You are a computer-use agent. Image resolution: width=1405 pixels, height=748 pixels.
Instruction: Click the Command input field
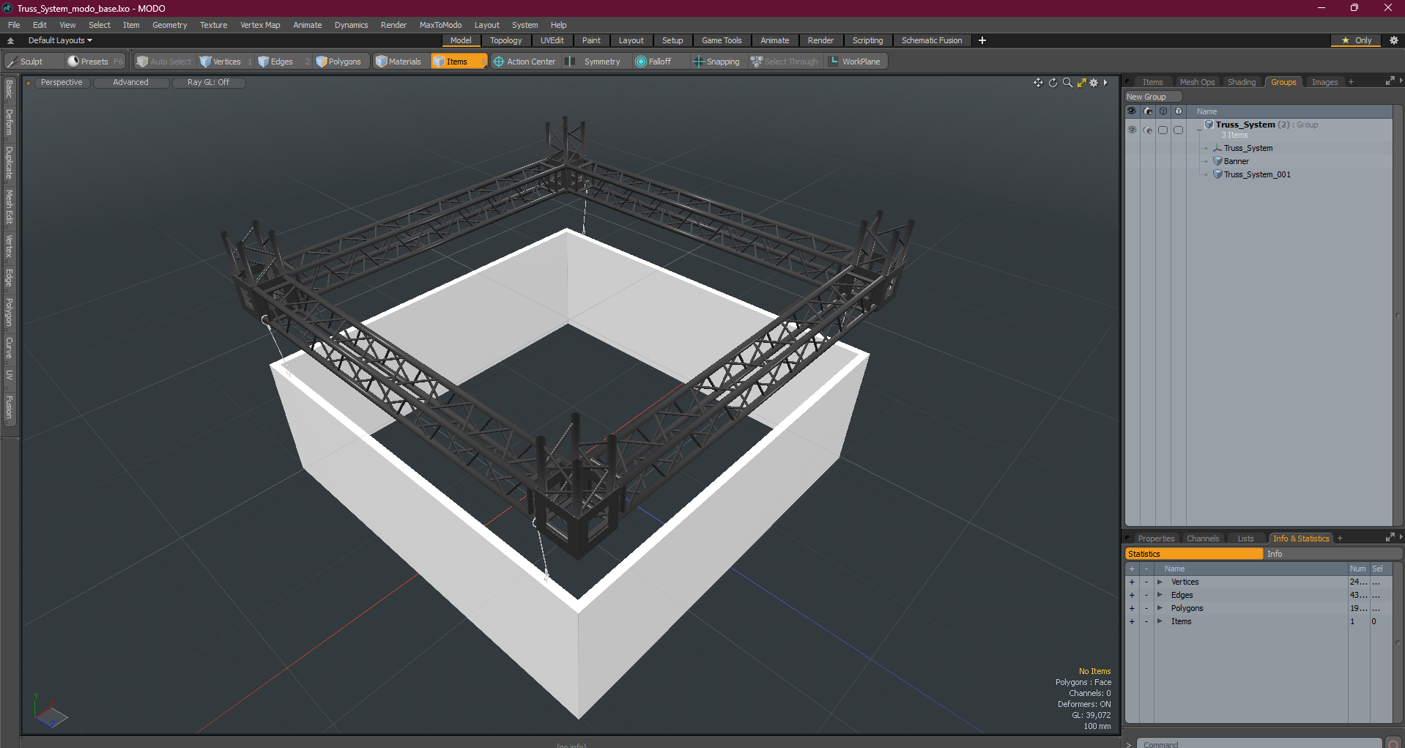(x=1260, y=744)
